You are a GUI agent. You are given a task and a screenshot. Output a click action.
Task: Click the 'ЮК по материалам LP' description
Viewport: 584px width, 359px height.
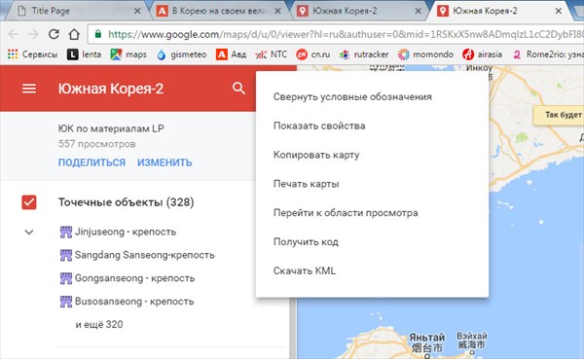(x=111, y=128)
